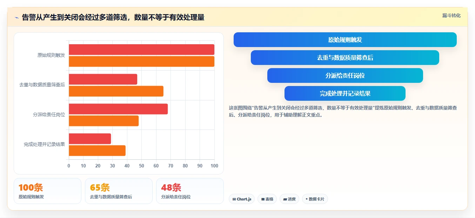Open the 48条 分派给责任岗位 stat card
Screen dimensions: 475x218
pyautogui.click(x=190, y=191)
